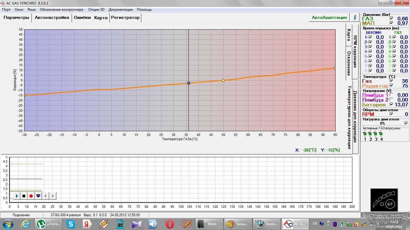The height and width of the screenshot is (230, 410).
Task: Switch to the Ошибки tab
Action: (x=82, y=17)
